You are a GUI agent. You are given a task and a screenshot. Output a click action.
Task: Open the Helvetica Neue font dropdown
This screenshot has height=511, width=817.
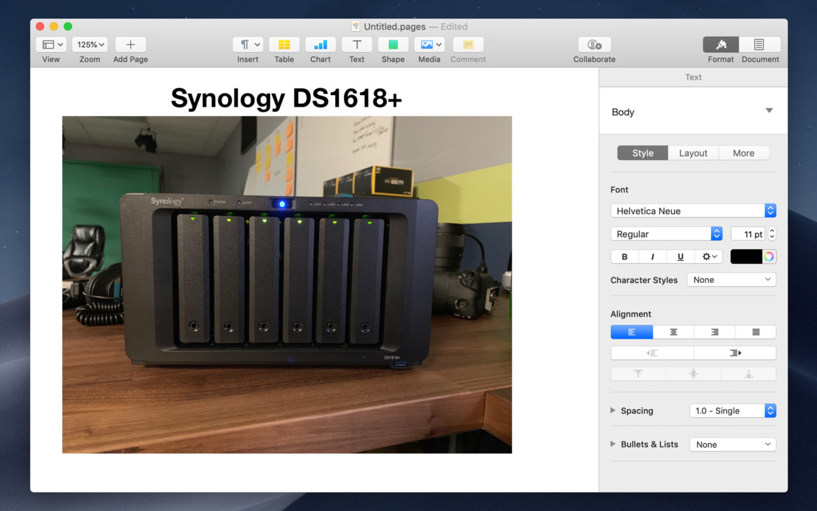[693, 211]
